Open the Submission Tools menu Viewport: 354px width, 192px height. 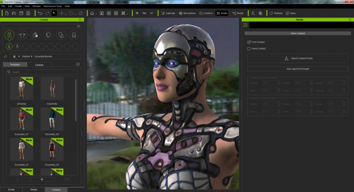point(52,6)
